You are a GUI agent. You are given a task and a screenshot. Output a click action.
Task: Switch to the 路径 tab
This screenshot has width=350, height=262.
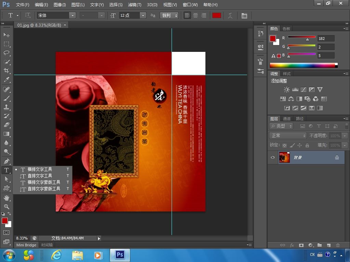299,118
